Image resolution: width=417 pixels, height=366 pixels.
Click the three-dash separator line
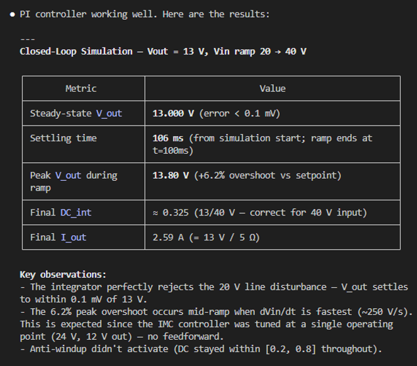(x=26, y=39)
